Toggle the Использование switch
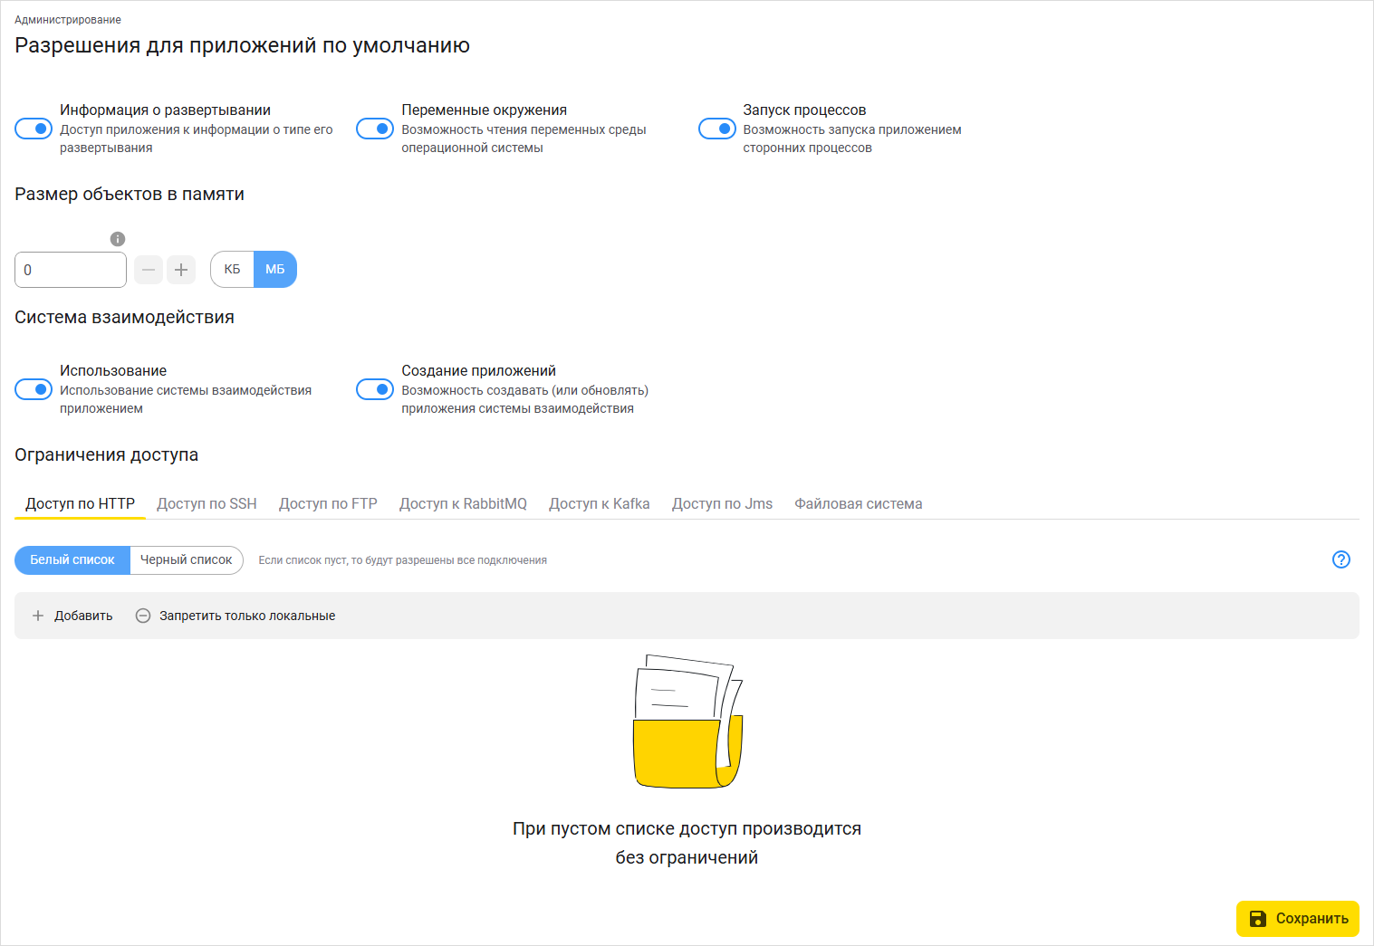The image size is (1374, 946). [34, 389]
